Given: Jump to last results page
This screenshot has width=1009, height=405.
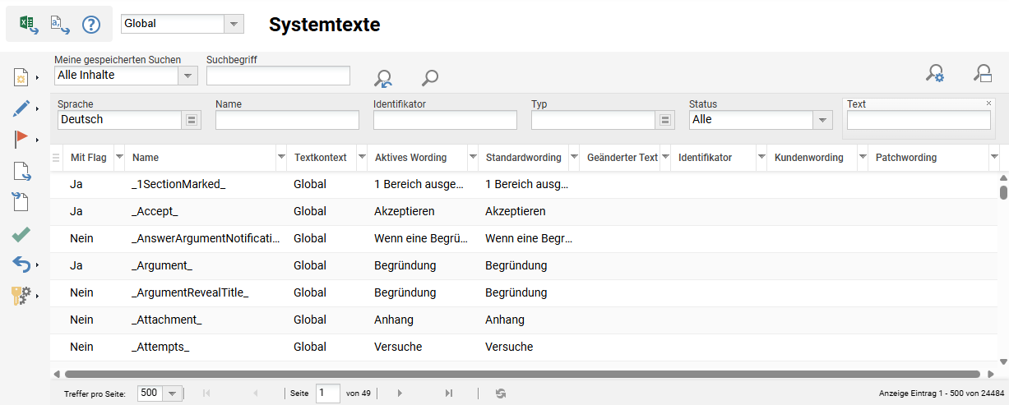Looking at the screenshot, I should click(448, 393).
